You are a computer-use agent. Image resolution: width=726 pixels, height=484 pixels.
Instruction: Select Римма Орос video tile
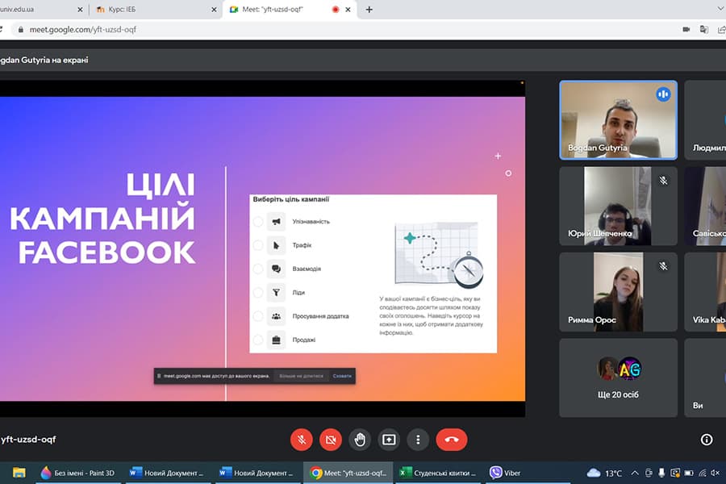click(618, 292)
